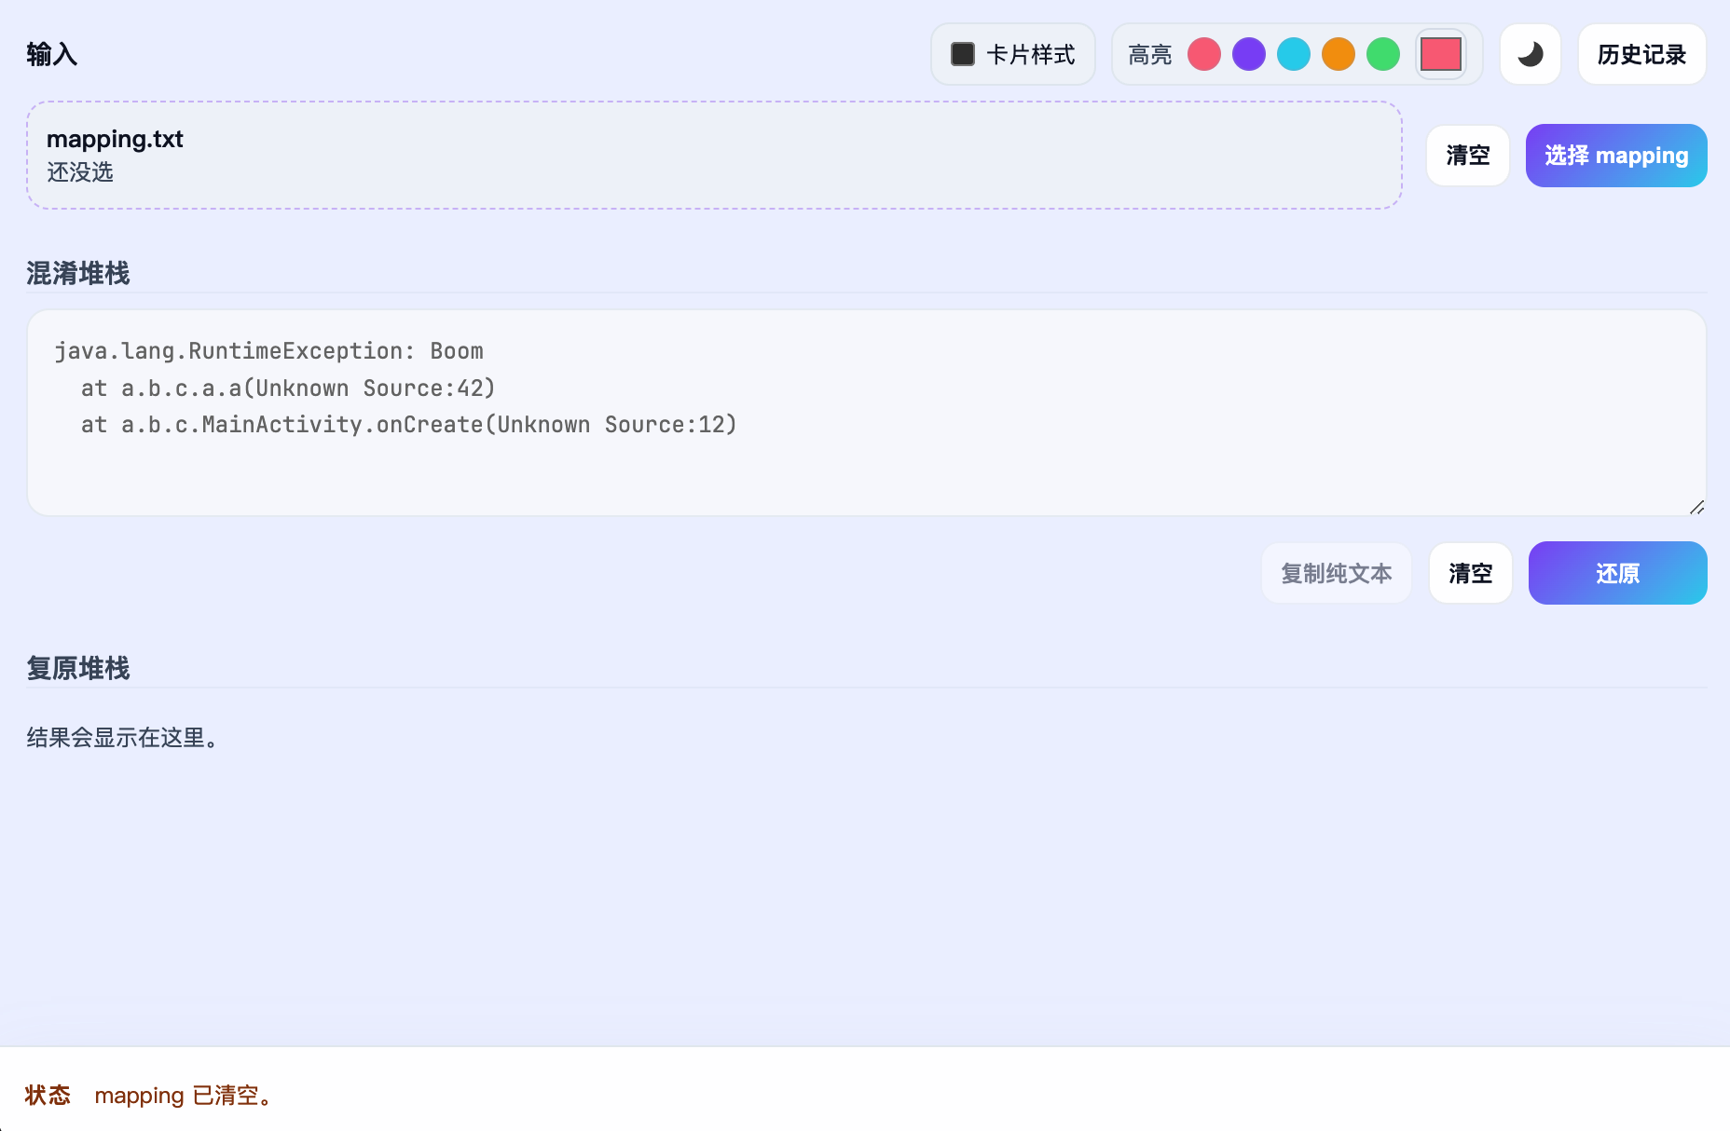
Task: Click the 混淆堆栈 heading
Action: (x=78, y=273)
